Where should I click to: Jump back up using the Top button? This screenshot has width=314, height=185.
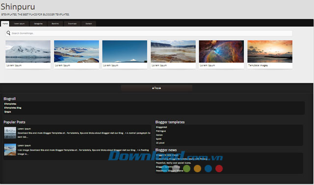point(157,88)
